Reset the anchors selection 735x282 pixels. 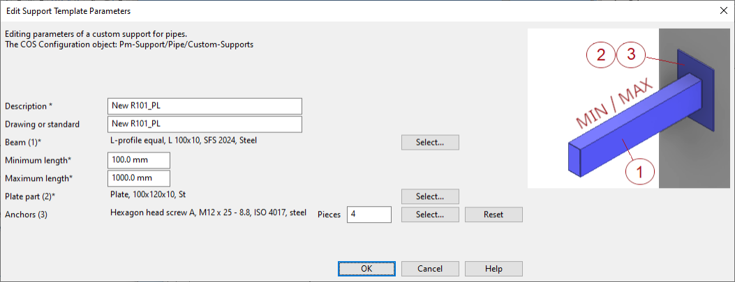pos(493,214)
